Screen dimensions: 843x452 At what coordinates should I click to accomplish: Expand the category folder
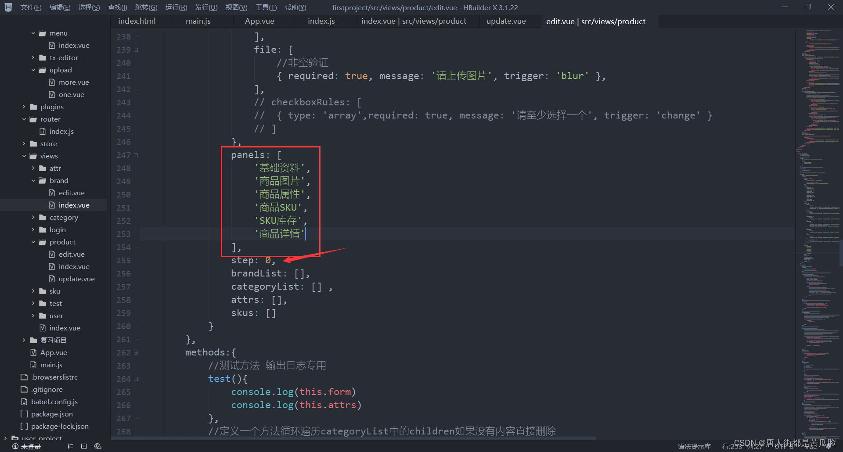[x=33, y=217]
